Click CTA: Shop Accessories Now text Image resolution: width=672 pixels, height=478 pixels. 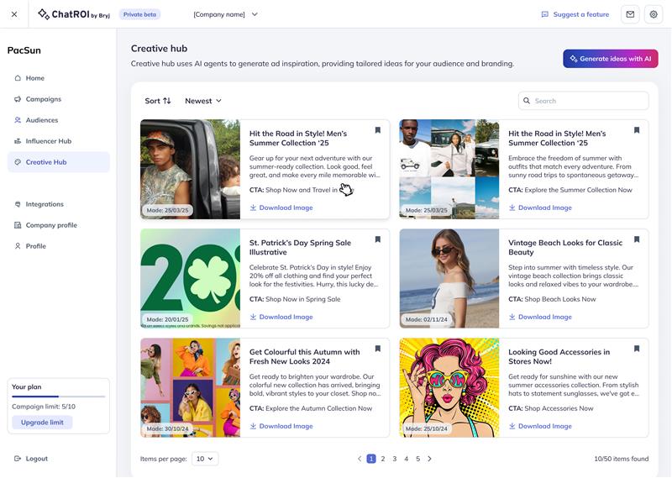(x=551, y=408)
